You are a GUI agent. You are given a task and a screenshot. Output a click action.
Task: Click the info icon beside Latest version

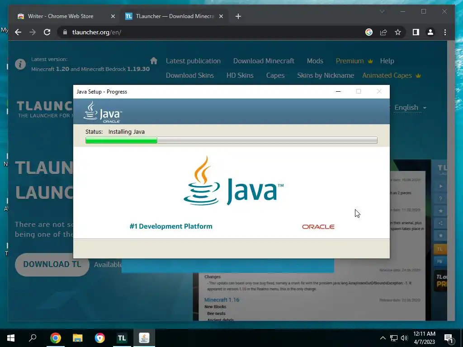point(20,64)
